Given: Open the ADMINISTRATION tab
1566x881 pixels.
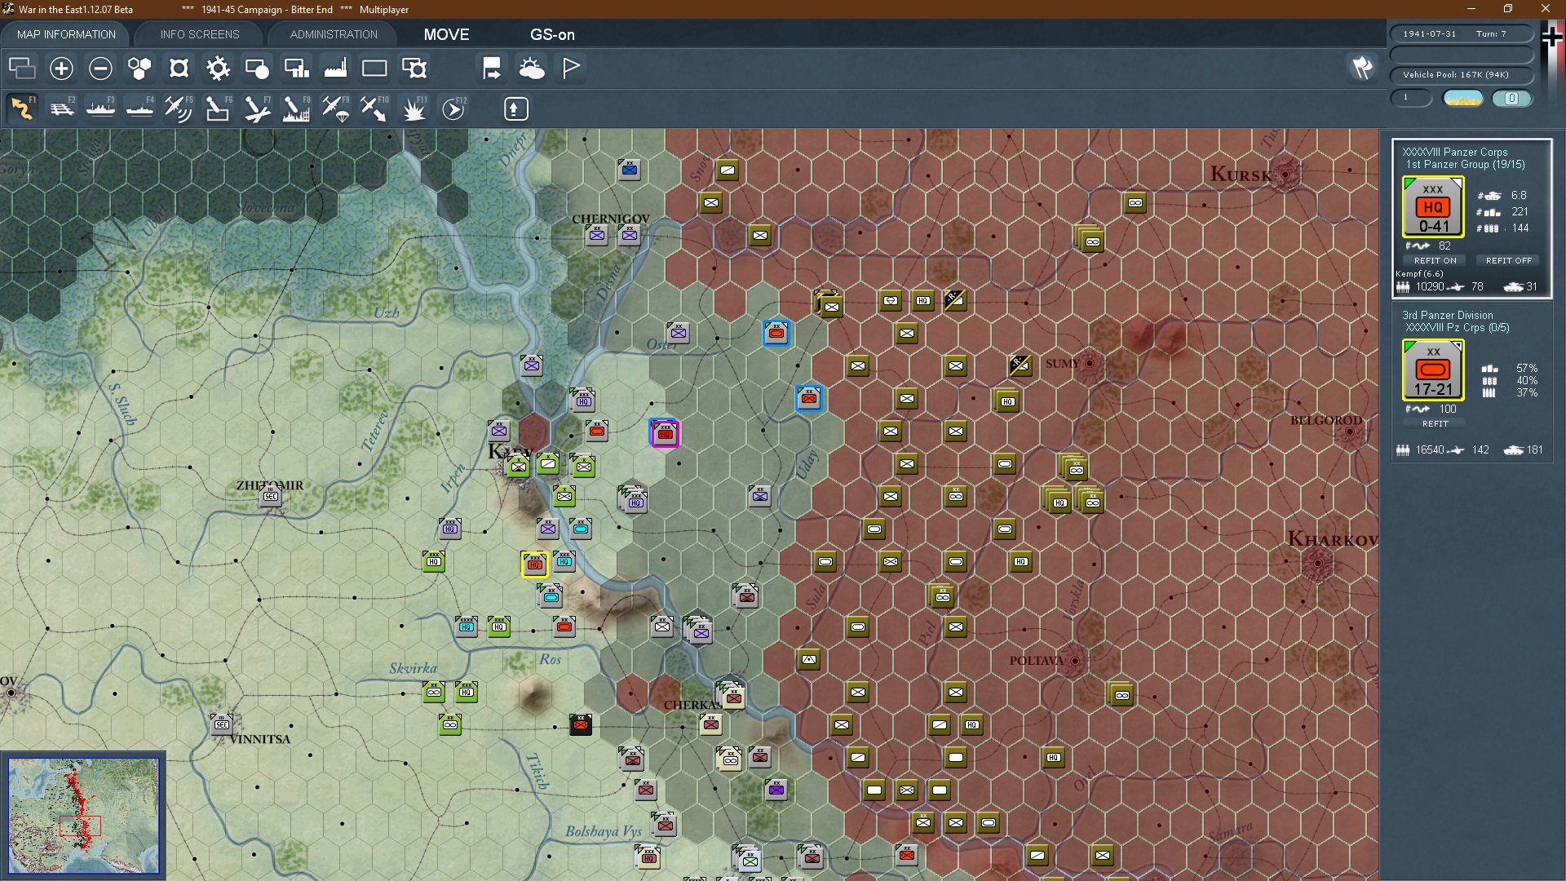Looking at the screenshot, I should point(334,34).
